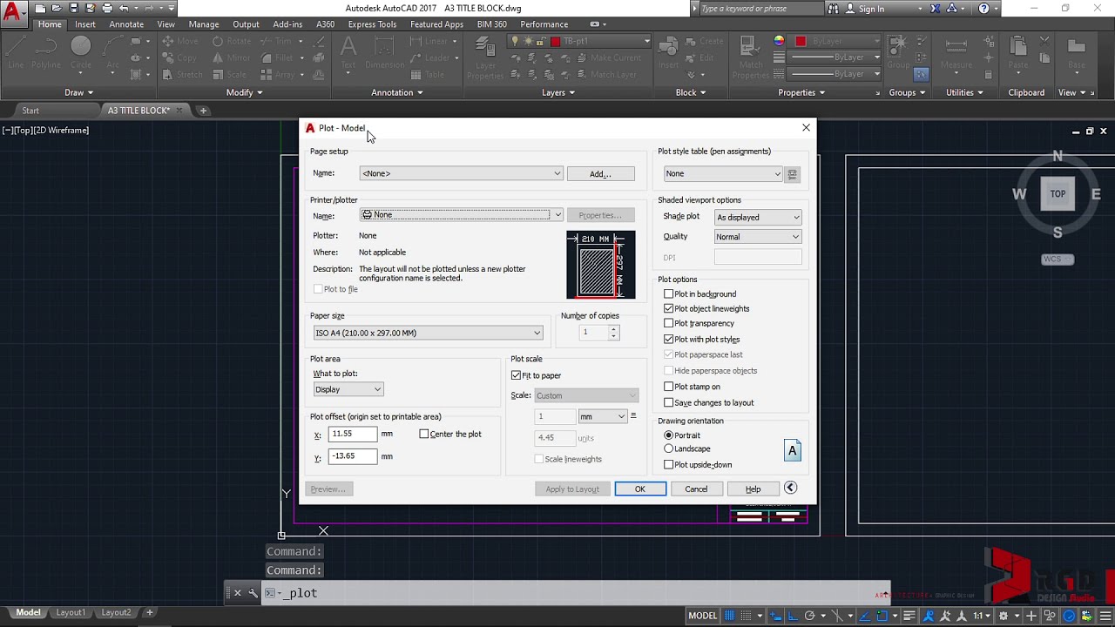Click the Y plot offset input field

[x=353, y=456]
